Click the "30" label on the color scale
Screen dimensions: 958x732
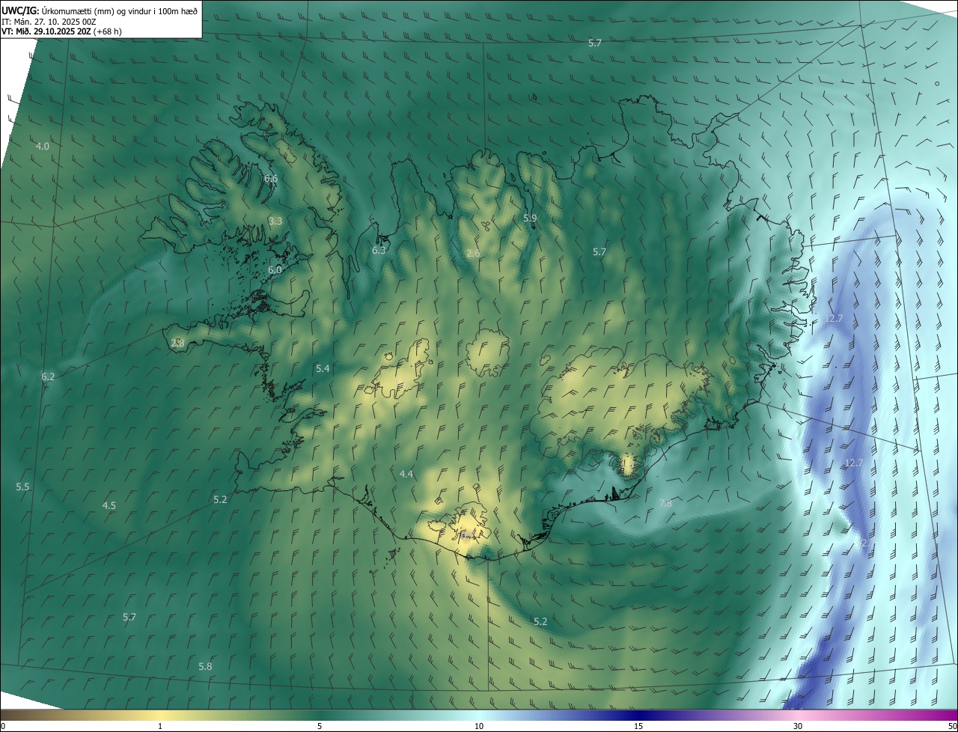pyautogui.click(x=798, y=726)
